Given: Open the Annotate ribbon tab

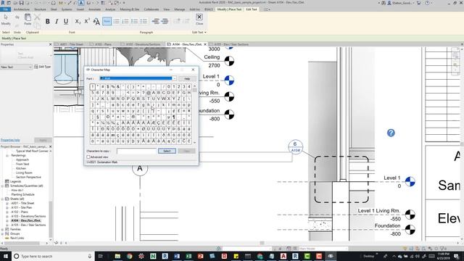Looking at the screenshot, I should (95, 9).
